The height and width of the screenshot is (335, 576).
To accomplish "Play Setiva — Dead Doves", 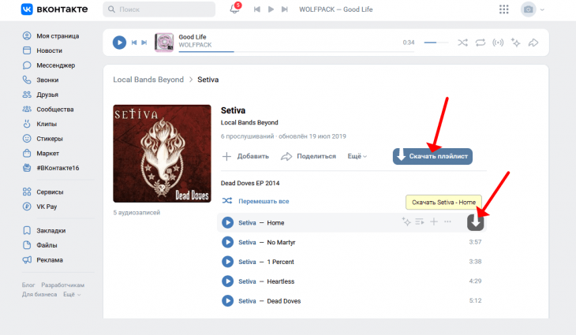I will [228, 301].
